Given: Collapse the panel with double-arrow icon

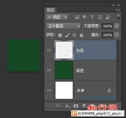Looking at the screenshot, I should 113,5.
